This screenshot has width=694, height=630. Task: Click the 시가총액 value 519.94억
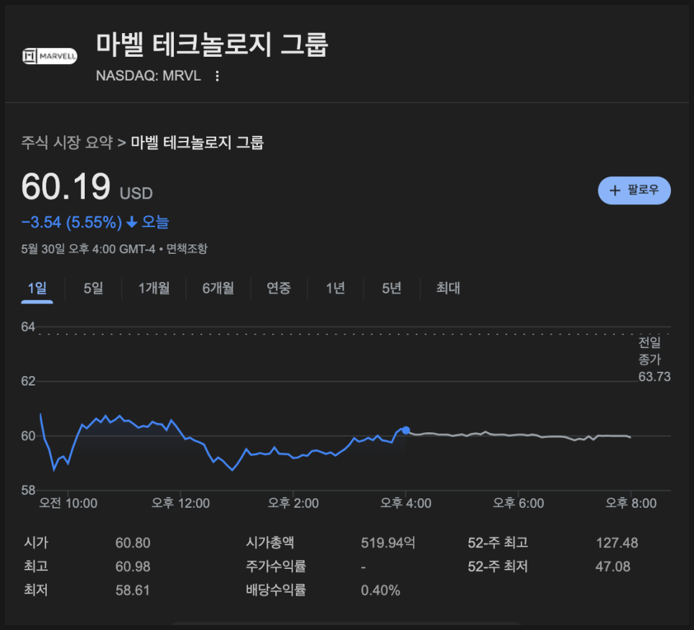(x=388, y=543)
